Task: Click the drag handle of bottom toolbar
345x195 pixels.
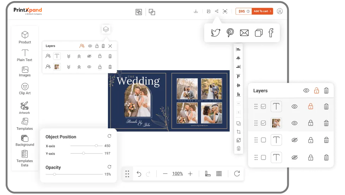Action: 127,174
